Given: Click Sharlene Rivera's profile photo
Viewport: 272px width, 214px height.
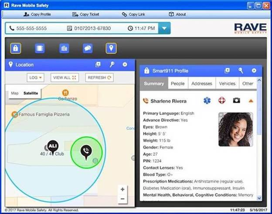Looking at the screenshot, I should [x=235, y=130].
